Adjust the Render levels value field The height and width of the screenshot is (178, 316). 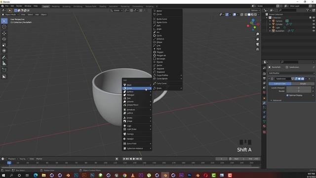299,91
